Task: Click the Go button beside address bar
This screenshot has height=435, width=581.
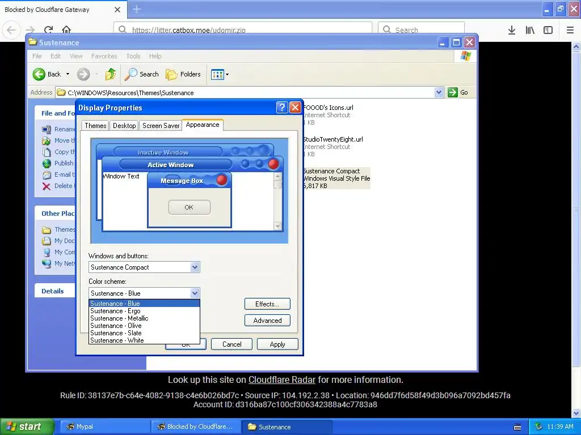Action: 458,92
